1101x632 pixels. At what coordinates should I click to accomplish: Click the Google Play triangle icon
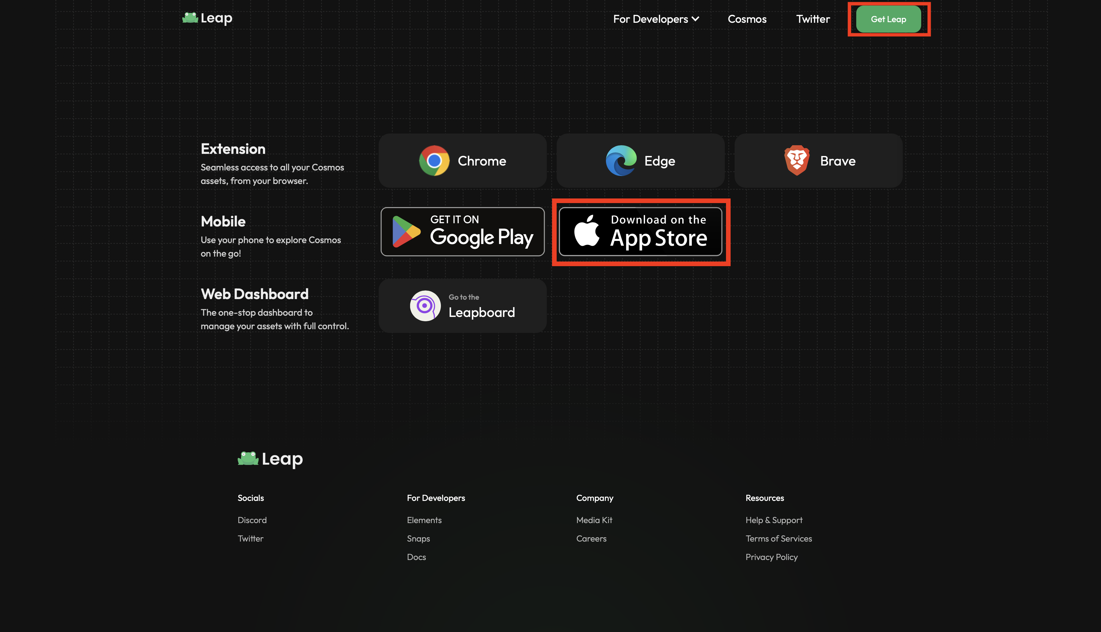tap(406, 231)
